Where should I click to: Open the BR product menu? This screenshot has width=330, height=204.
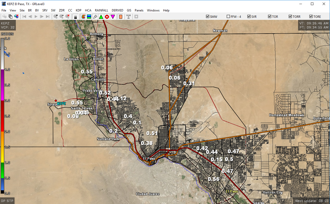30,10
